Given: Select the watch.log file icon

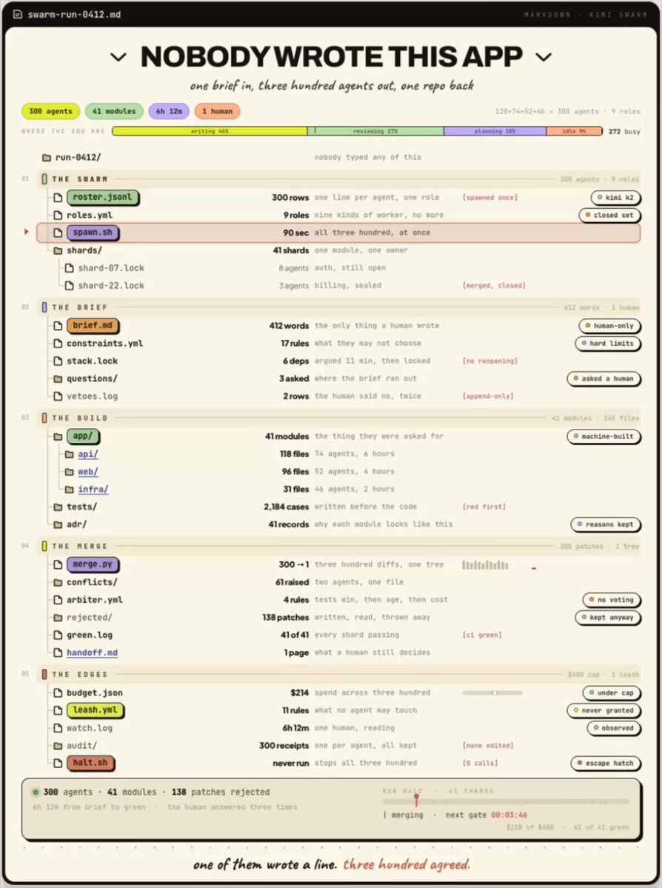Looking at the screenshot, I should (58, 728).
